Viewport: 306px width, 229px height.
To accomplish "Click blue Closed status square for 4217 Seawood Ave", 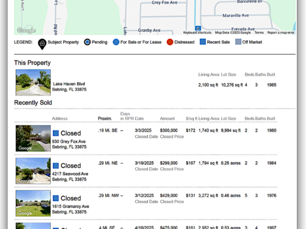I will point(55,165).
